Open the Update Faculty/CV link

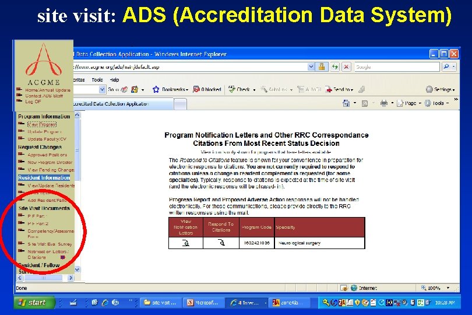[x=47, y=139]
